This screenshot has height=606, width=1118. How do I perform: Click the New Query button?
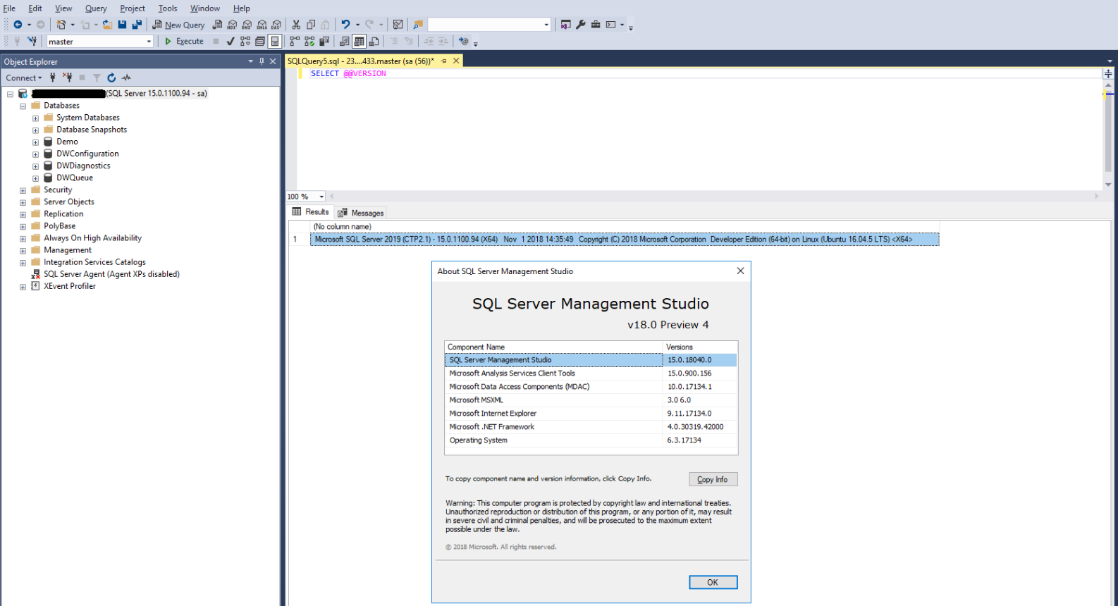(x=179, y=25)
